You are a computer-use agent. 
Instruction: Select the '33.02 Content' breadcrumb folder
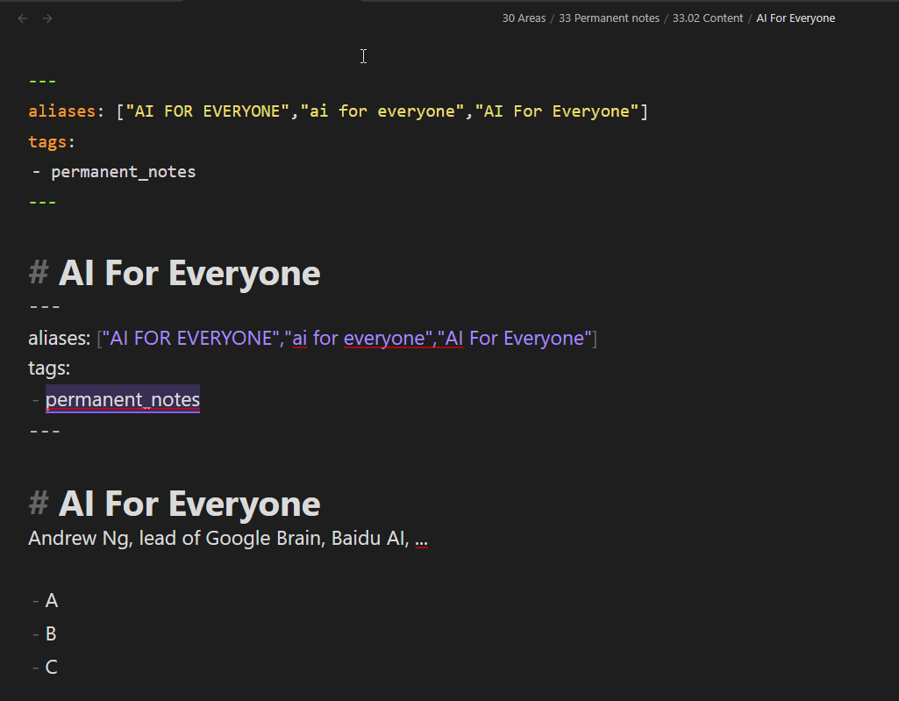(x=707, y=18)
